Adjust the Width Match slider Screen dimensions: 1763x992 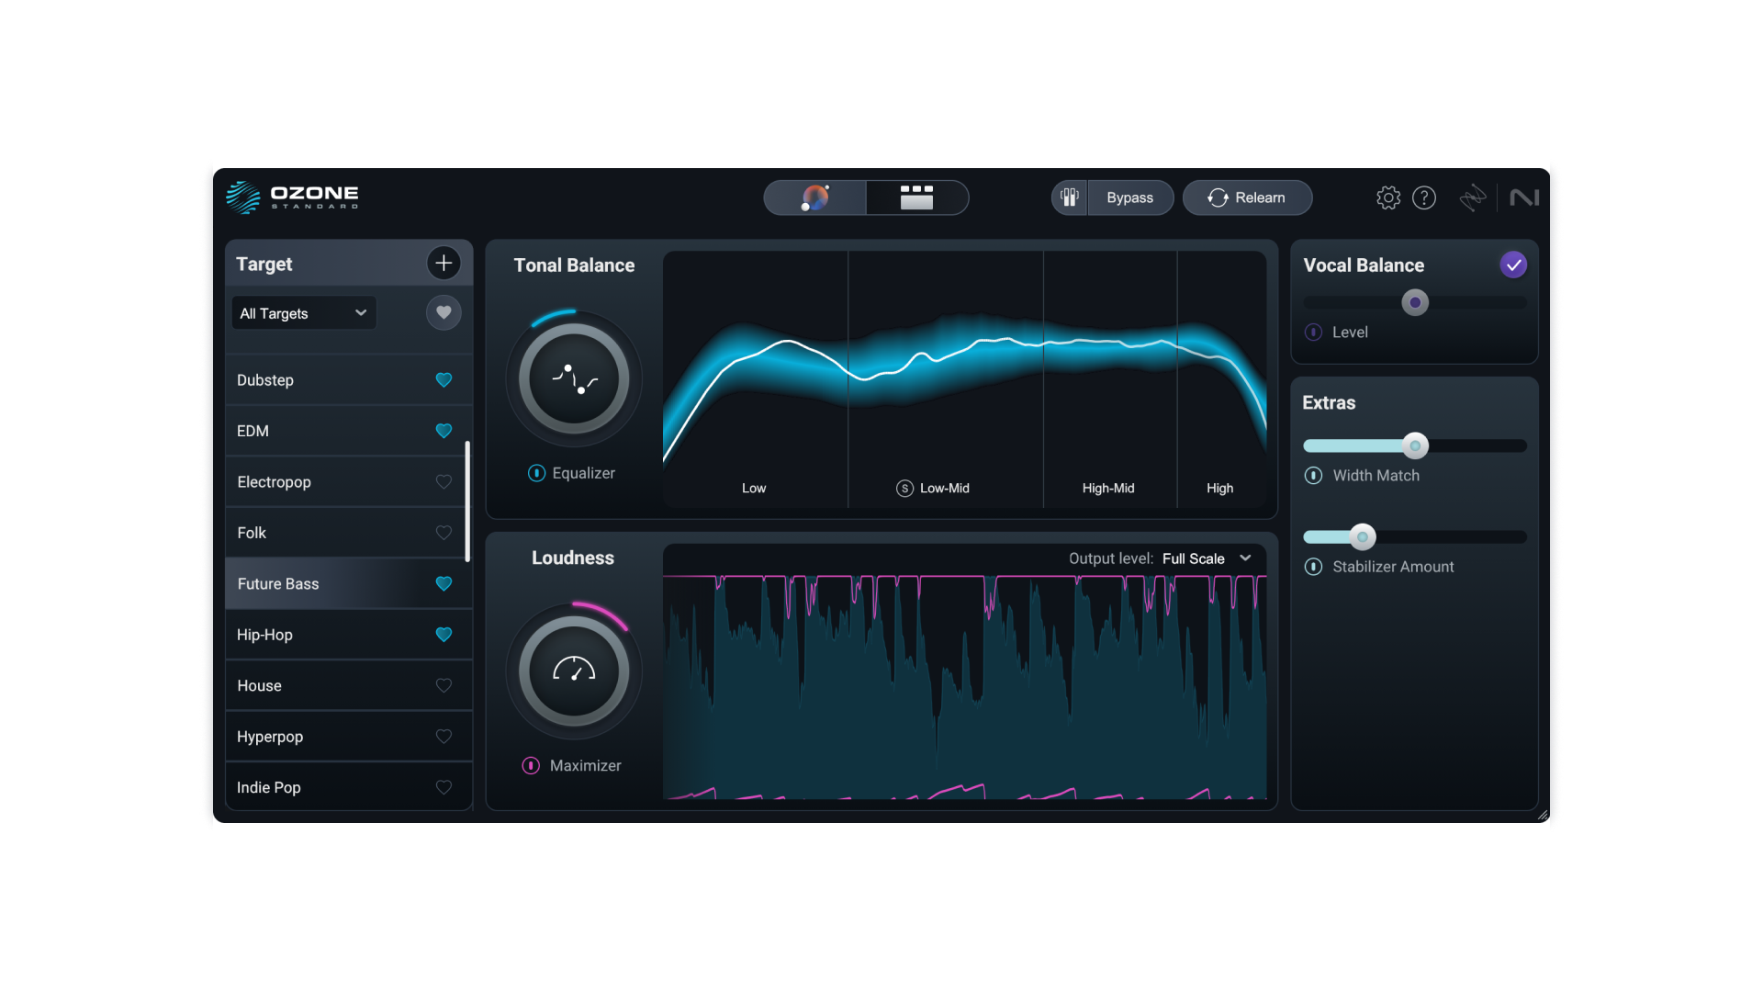pyautogui.click(x=1415, y=445)
